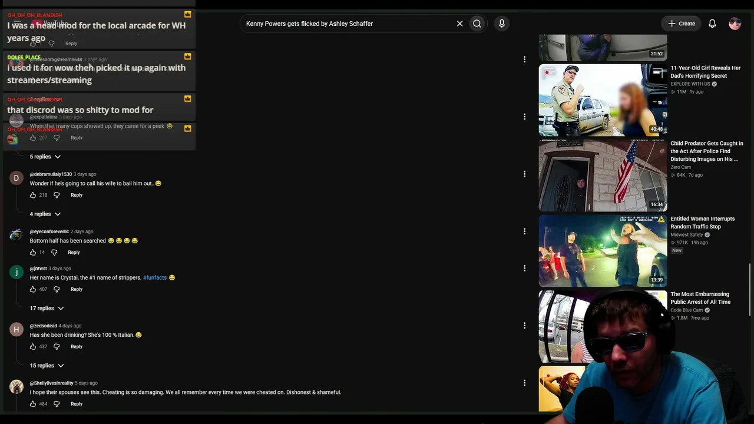The width and height of the screenshot is (754, 424).
Task: Open the @Shellylivesinreality channel link
Action: [x=52, y=383]
